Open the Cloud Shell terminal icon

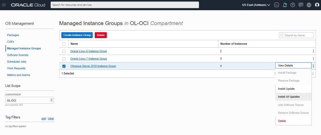(x=277, y=5)
